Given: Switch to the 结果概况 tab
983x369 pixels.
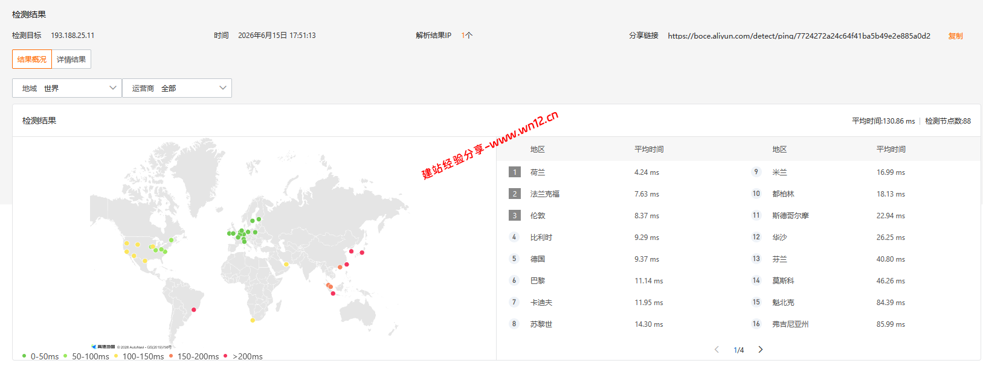Looking at the screenshot, I should coord(32,59).
